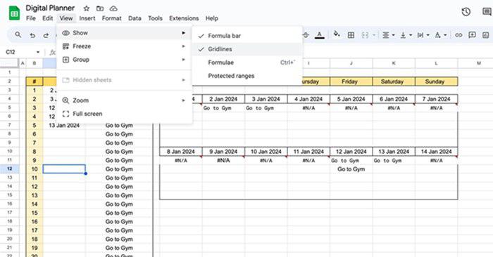Open the name box dropdown arrow
493x257 pixels.
point(38,52)
